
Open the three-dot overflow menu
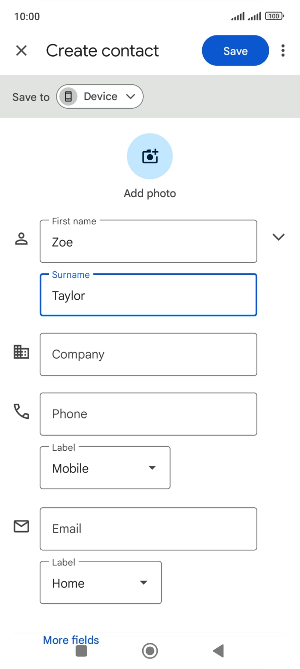(283, 51)
